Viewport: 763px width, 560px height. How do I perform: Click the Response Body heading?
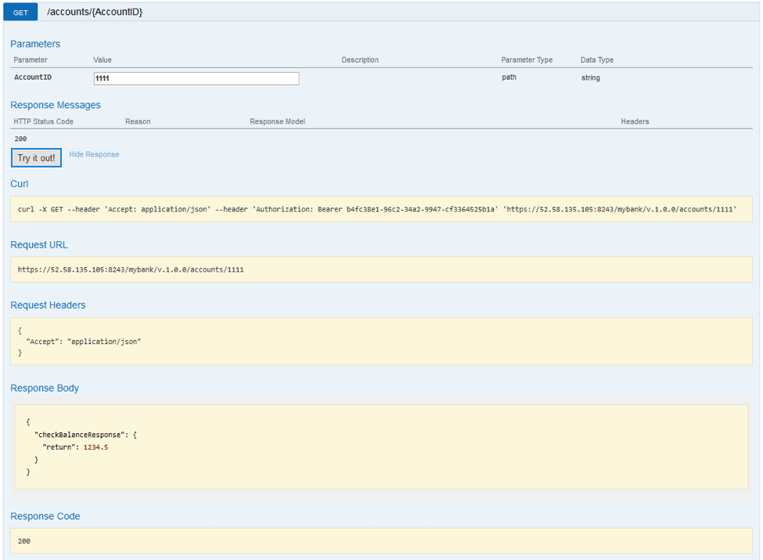pos(45,388)
